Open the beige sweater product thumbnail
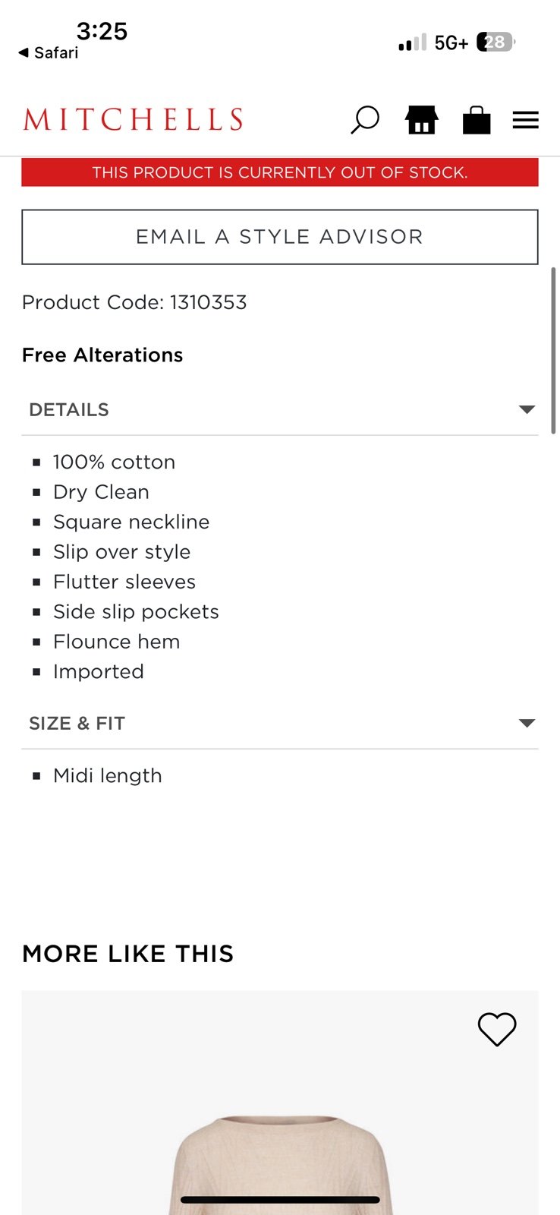The width and height of the screenshot is (560, 1215). click(x=280, y=1103)
